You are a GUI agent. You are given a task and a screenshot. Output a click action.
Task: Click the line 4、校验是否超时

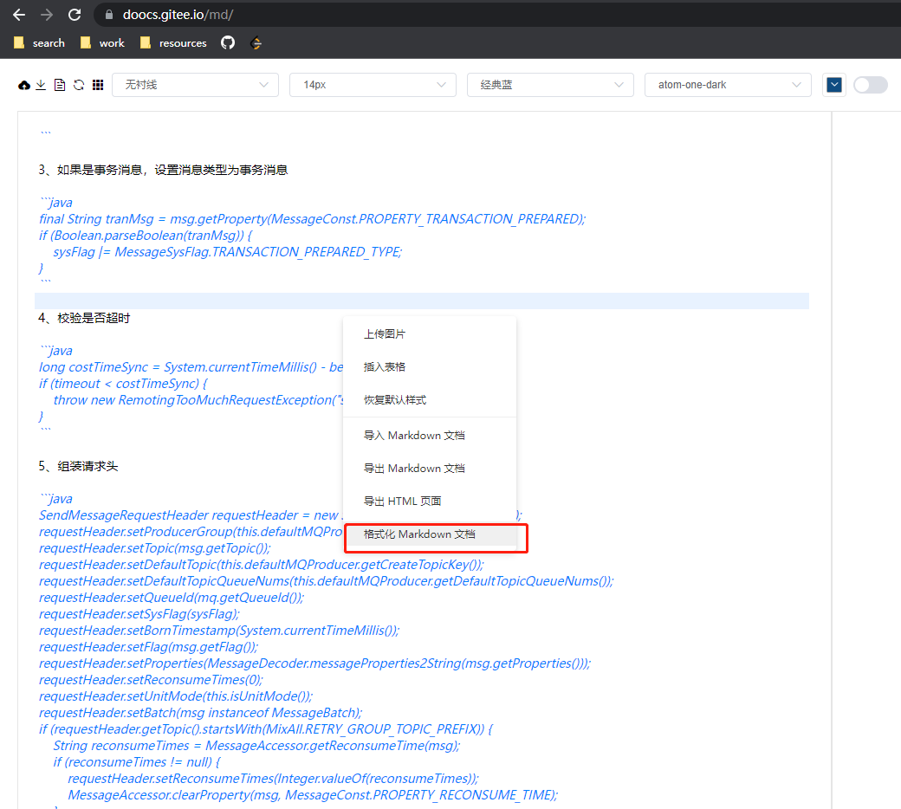(85, 318)
